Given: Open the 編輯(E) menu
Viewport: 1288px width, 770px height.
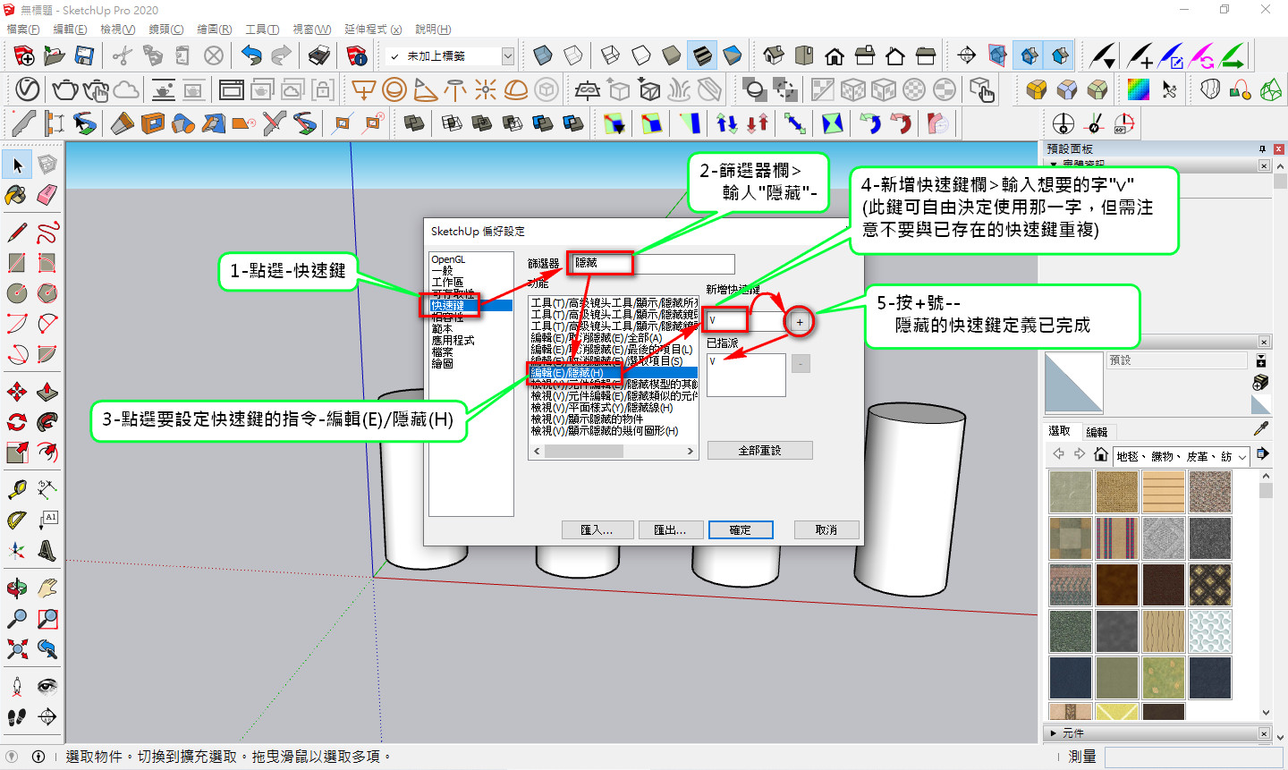Looking at the screenshot, I should point(70,30).
